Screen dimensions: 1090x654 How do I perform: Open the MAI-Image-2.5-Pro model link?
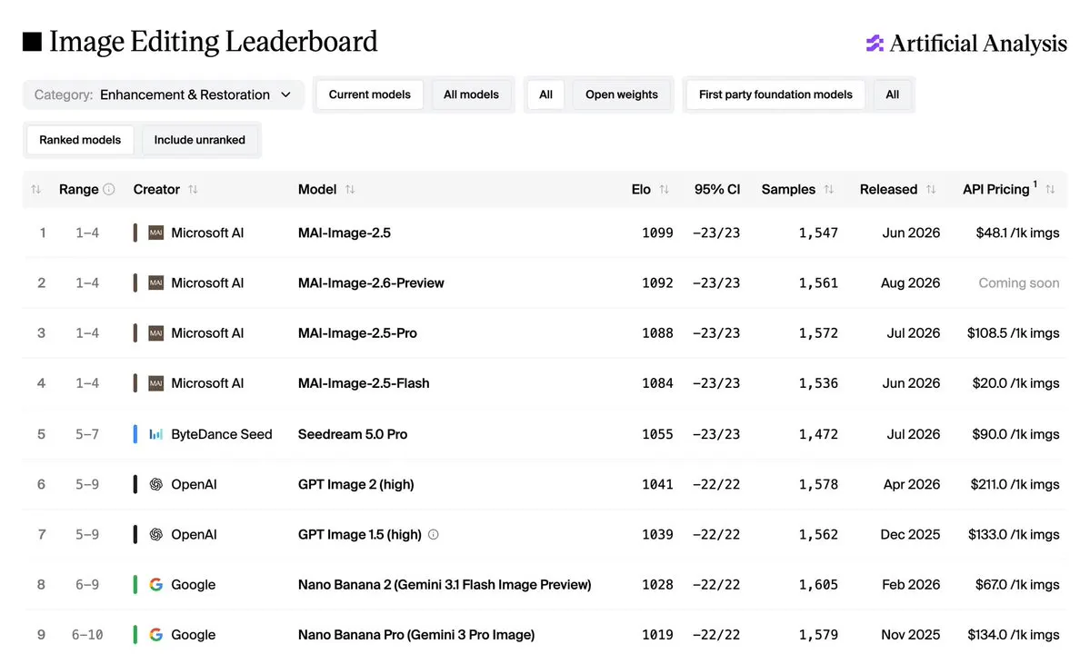pyautogui.click(x=357, y=333)
